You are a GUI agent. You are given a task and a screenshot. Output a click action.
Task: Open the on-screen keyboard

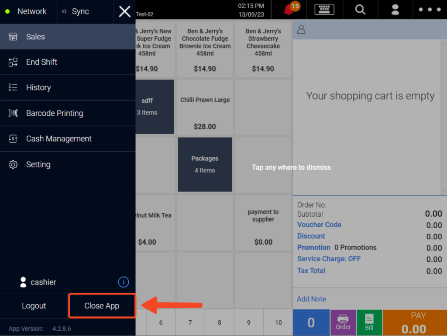[324, 10]
